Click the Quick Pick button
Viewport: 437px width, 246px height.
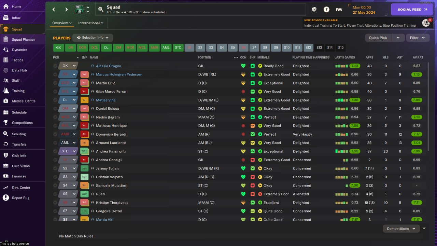[378, 38]
